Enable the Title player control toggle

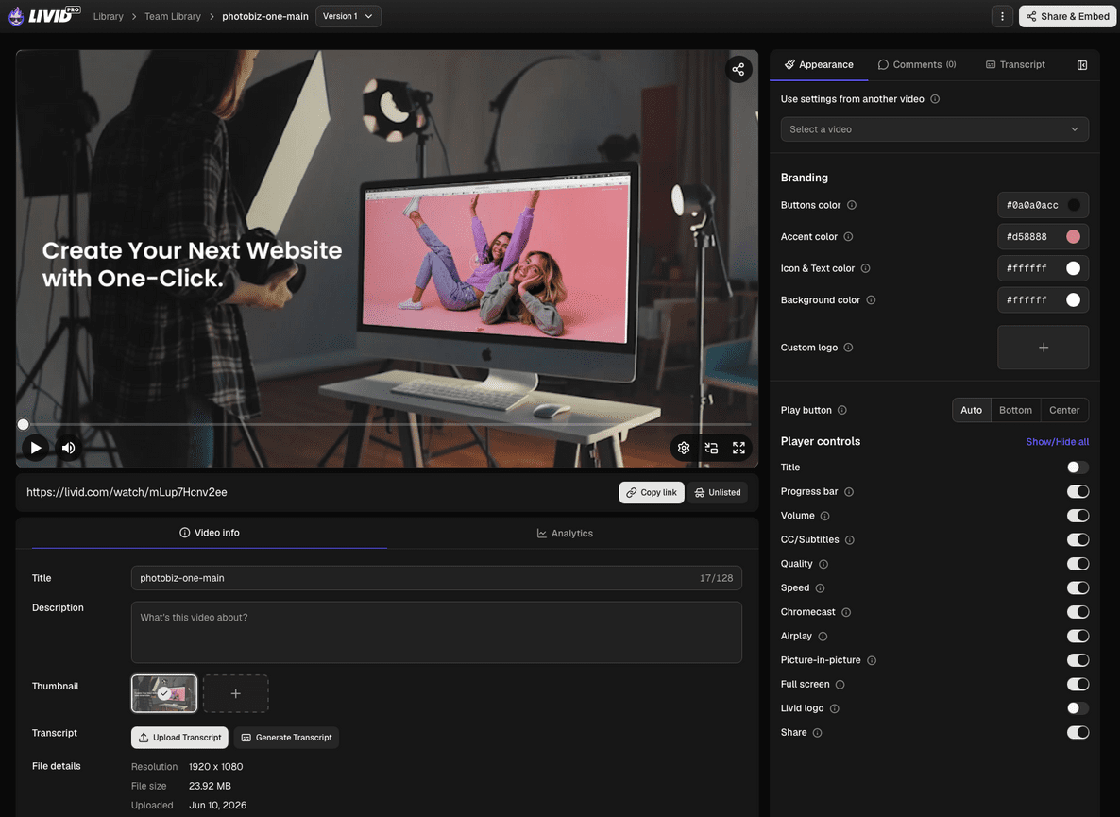pyautogui.click(x=1078, y=468)
